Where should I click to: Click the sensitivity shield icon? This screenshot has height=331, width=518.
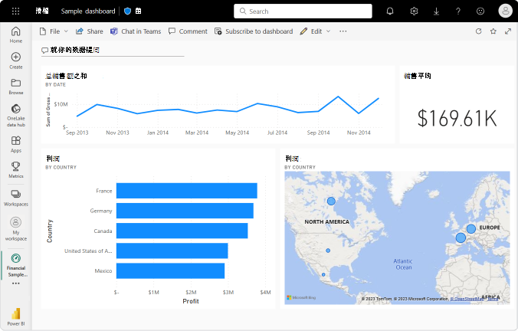[x=127, y=11]
